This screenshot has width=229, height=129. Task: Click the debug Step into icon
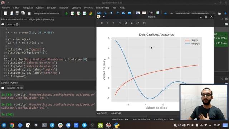111,13
